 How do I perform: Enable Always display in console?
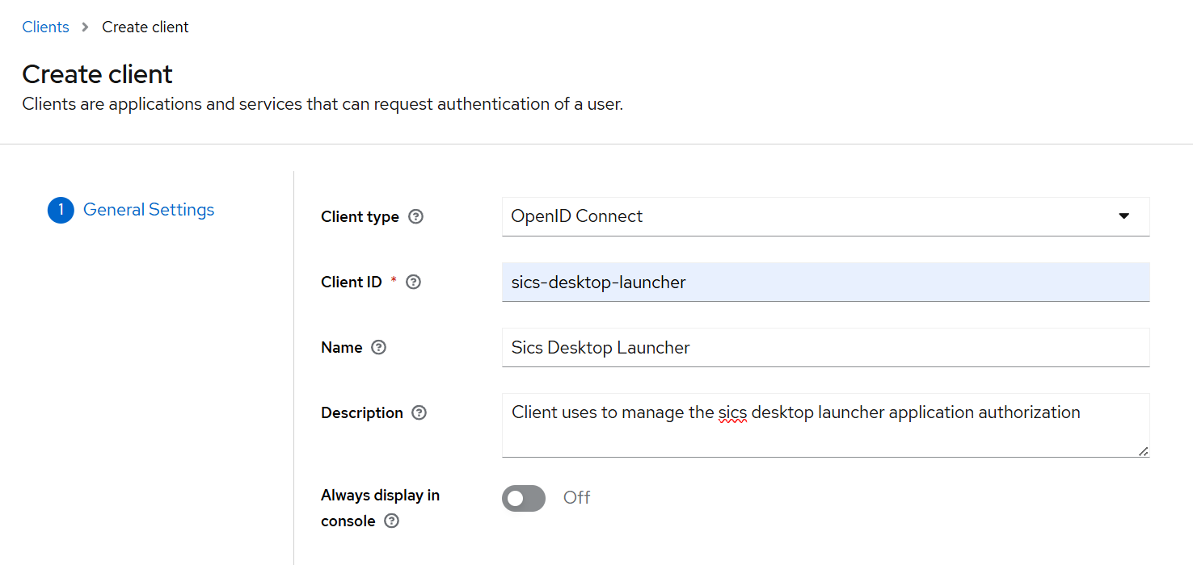click(523, 498)
